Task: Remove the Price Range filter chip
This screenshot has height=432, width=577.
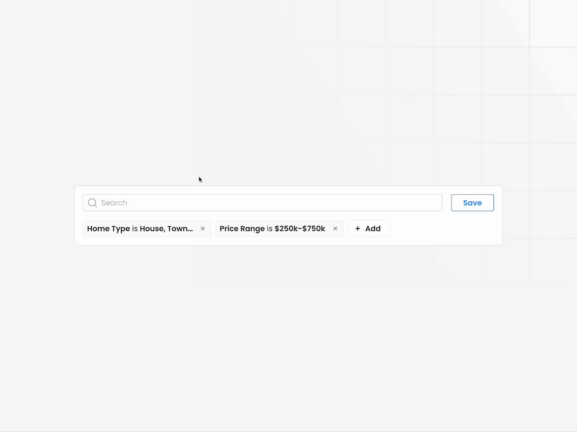Action: 335,229
